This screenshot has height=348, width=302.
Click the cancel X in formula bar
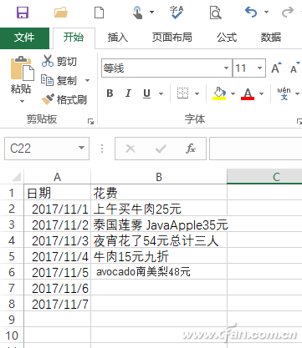click(x=131, y=149)
